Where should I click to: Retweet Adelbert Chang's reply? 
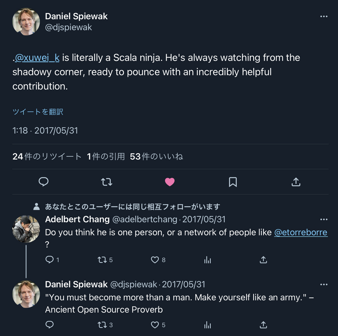[102, 260]
